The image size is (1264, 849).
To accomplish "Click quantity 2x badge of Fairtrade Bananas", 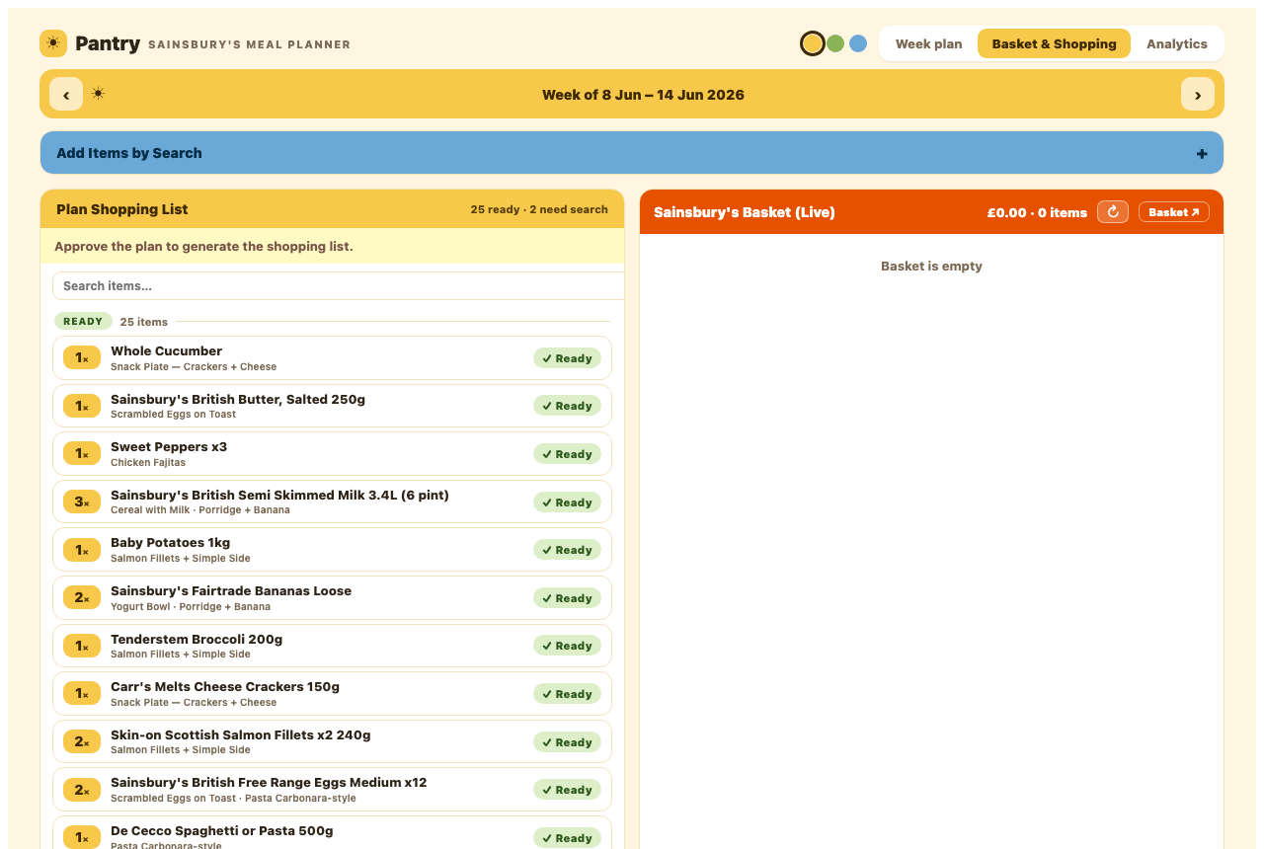I will coord(82,597).
